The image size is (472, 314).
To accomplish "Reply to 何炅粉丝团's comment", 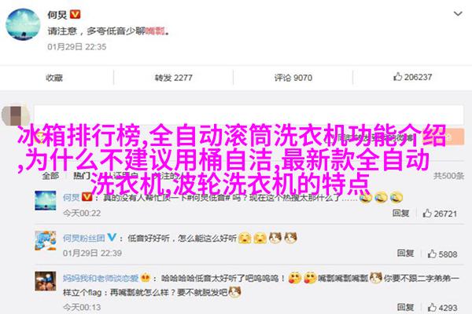I will click(405, 254).
